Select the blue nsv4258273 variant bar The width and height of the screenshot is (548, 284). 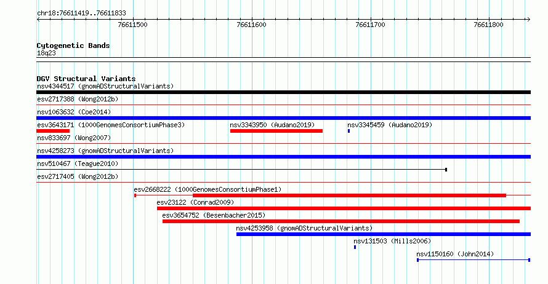tap(283, 157)
